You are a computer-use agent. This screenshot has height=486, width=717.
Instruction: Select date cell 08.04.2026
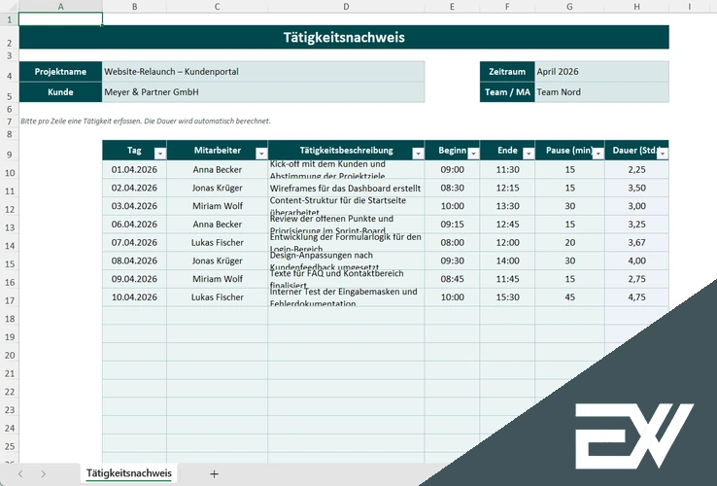(x=134, y=260)
